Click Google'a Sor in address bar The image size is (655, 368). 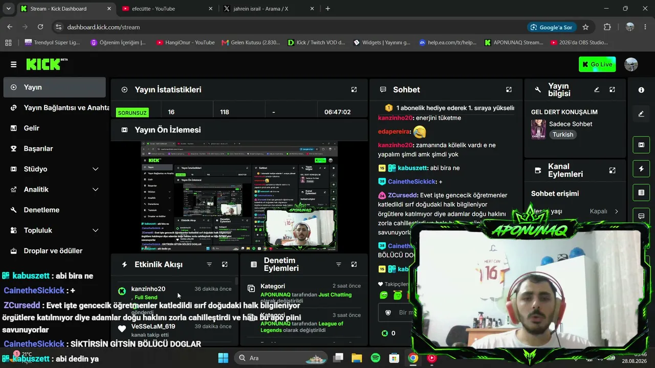(551, 27)
